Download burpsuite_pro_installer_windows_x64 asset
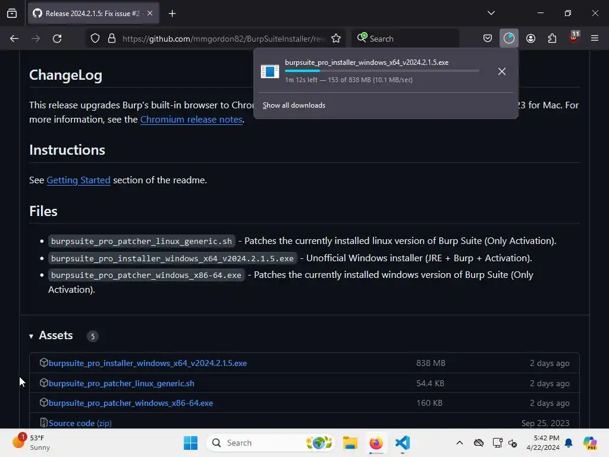 tap(147, 363)
